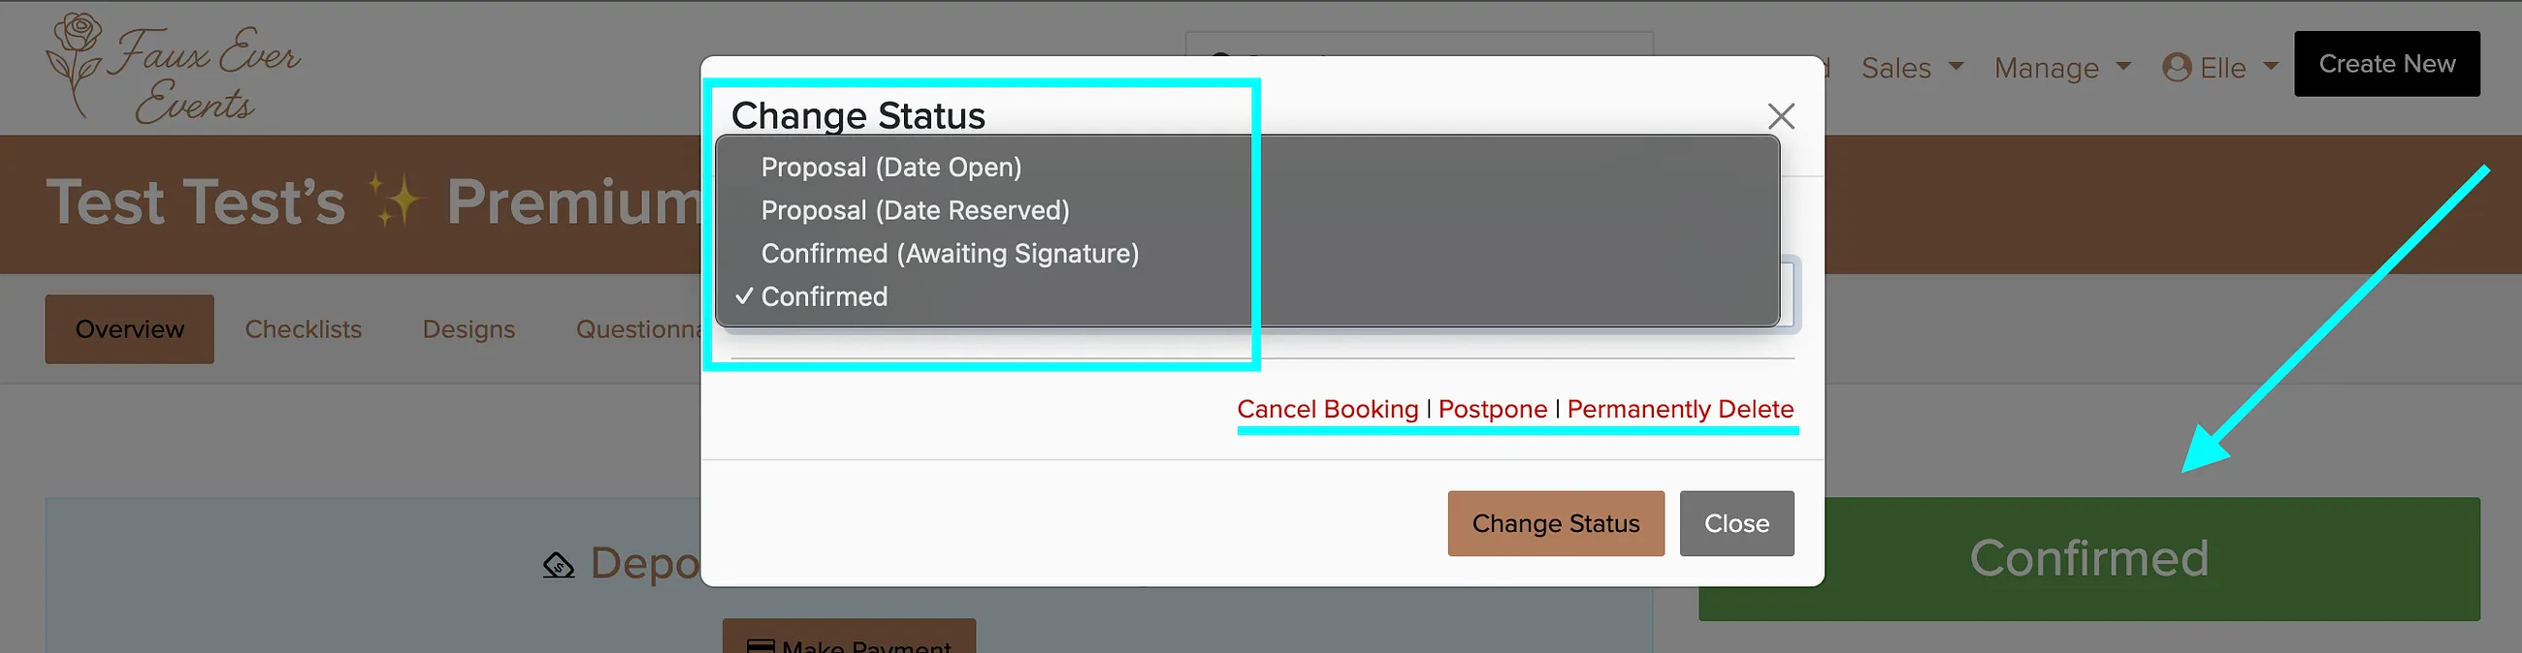Open the Designs tab
Screen dimensions: 2522x653
468,329
